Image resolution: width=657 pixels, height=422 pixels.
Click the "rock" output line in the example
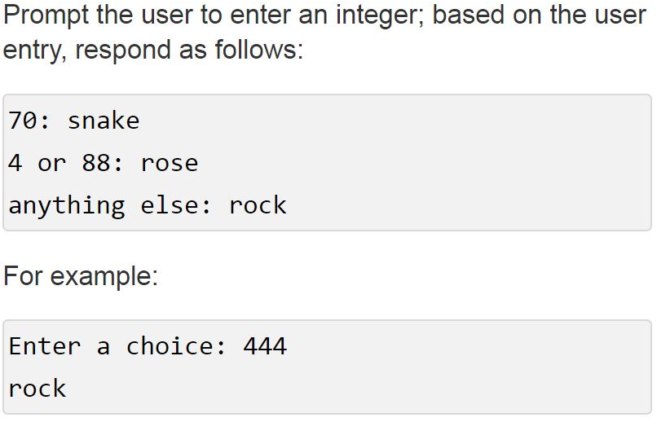pos(37,389)
